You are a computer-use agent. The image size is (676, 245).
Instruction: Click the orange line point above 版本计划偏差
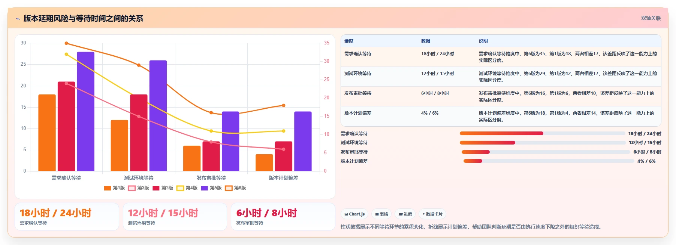284,105
